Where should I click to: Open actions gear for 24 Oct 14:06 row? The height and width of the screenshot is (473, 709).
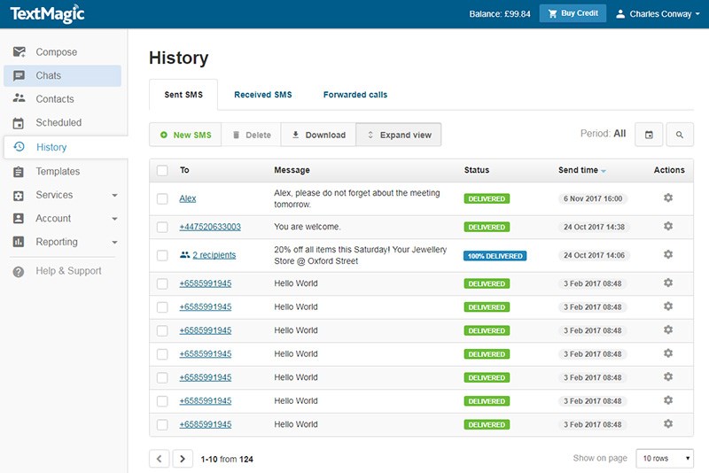(668, 254)
